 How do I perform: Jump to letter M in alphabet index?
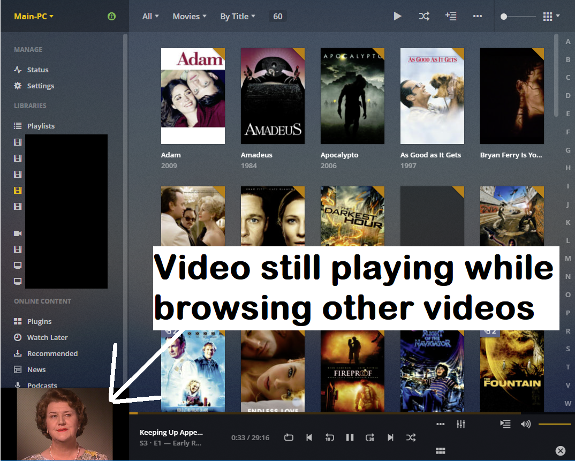[x=568, y=258]
